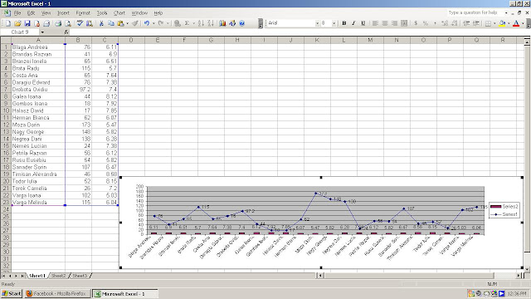Open the Tools menu
531x299 pixels.
102,13
